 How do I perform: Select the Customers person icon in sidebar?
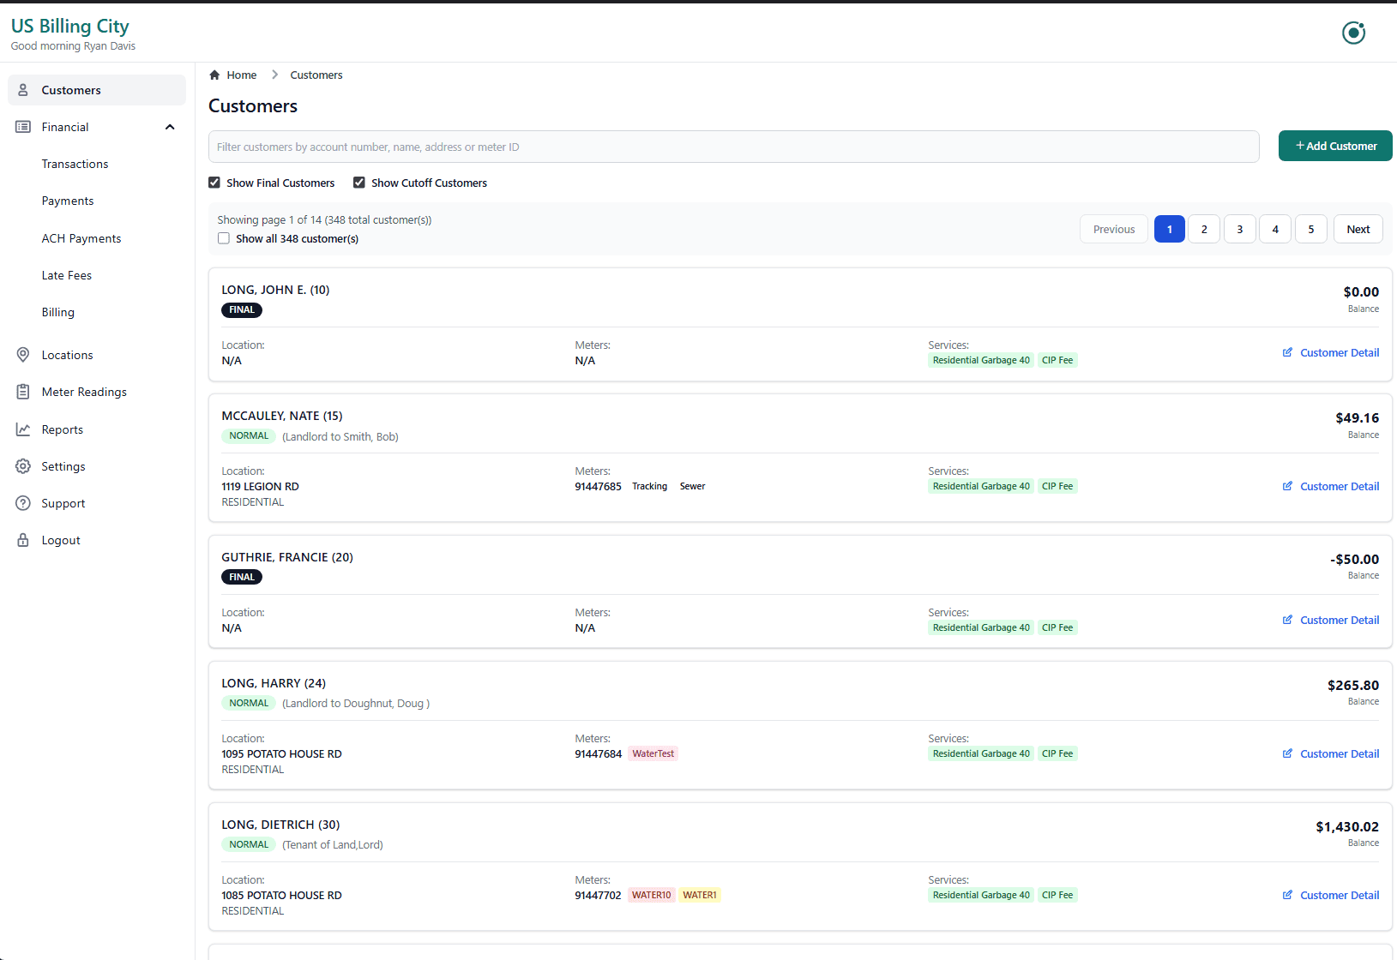pyautogui.click(x=23, y=90)
